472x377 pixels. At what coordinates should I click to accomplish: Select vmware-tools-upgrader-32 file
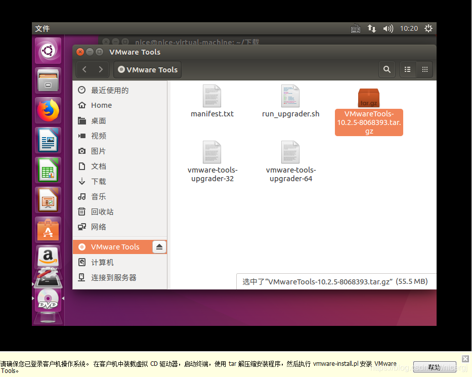pyautogui.click(x=212, y=162)
